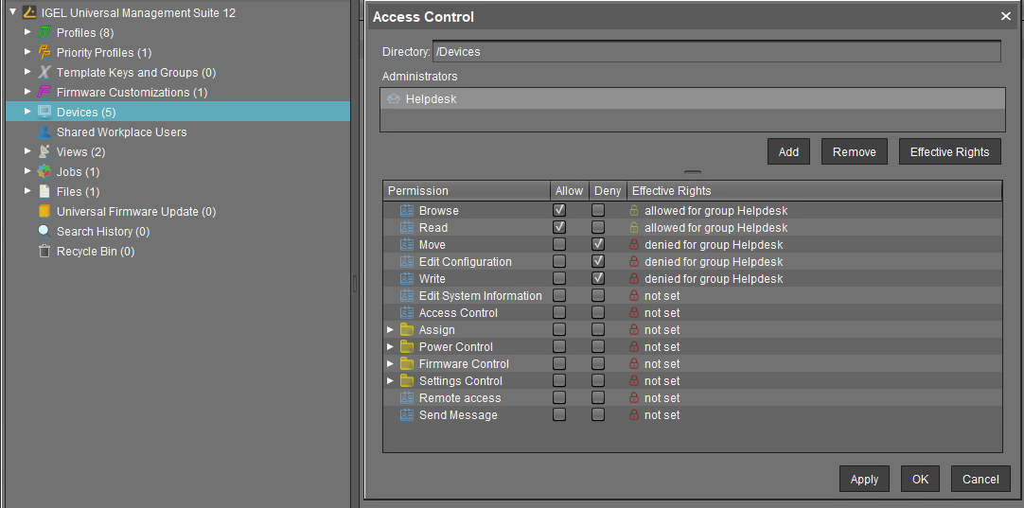
Task: Select Universal Firmware Update tree item
Action: tap(135, 212)
